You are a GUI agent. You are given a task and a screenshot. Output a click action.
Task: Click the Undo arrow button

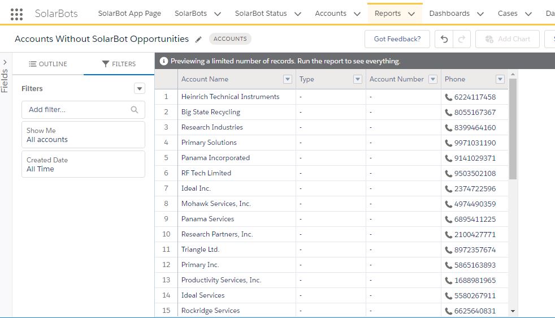444,39
